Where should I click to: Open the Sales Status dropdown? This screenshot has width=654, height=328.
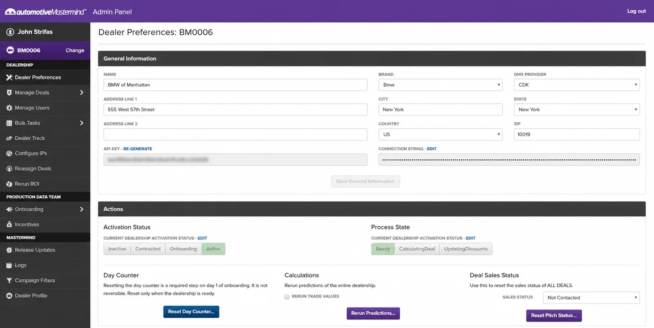click(x=591, y=298)
